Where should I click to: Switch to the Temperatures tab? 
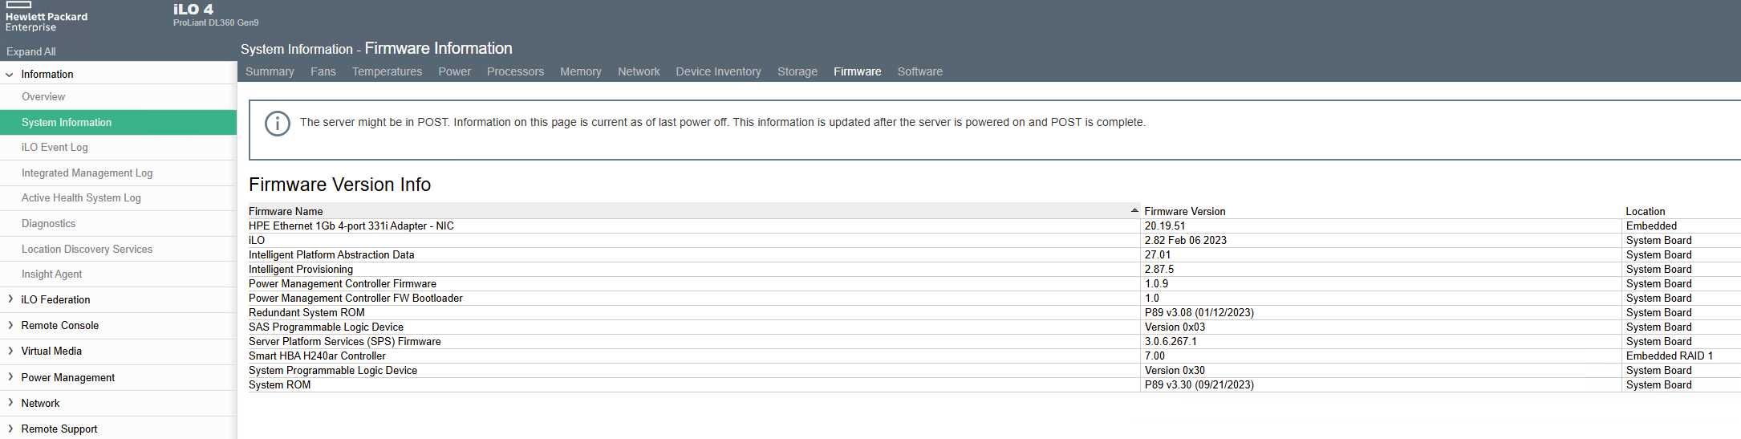[x=387, y=71]
